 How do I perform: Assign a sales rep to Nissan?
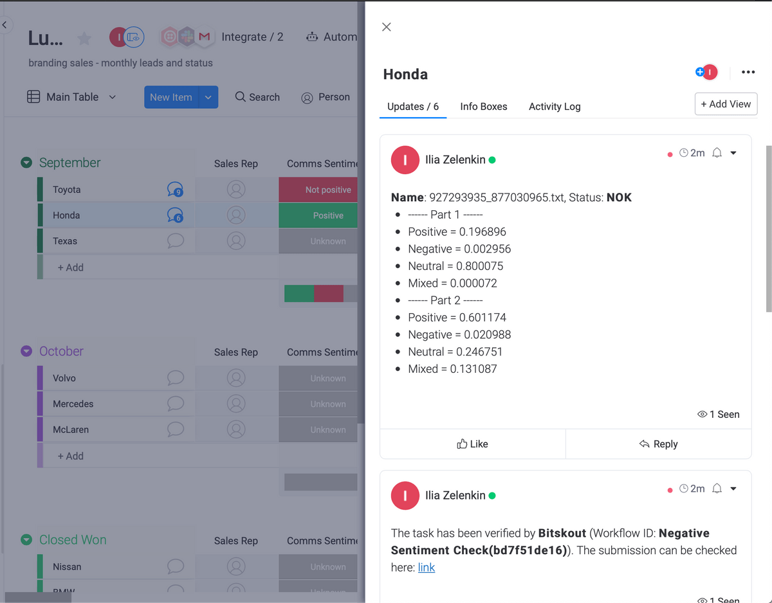pyautogui.click(x=236, y=567)
